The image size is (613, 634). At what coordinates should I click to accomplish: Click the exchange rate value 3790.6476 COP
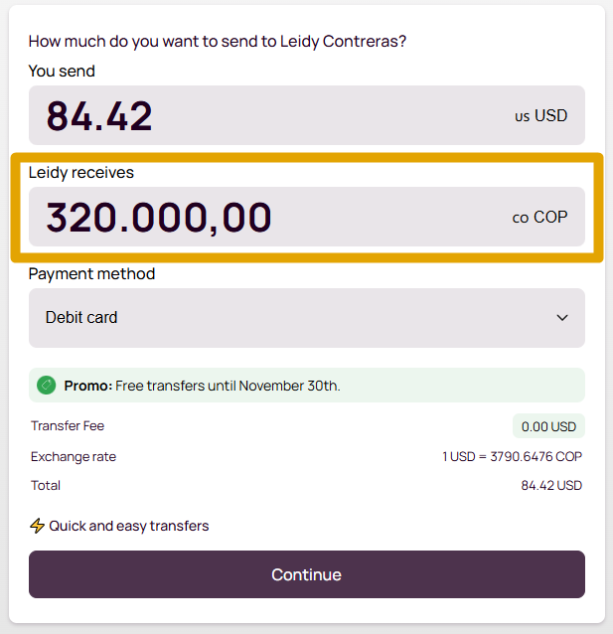pos(512,456)
